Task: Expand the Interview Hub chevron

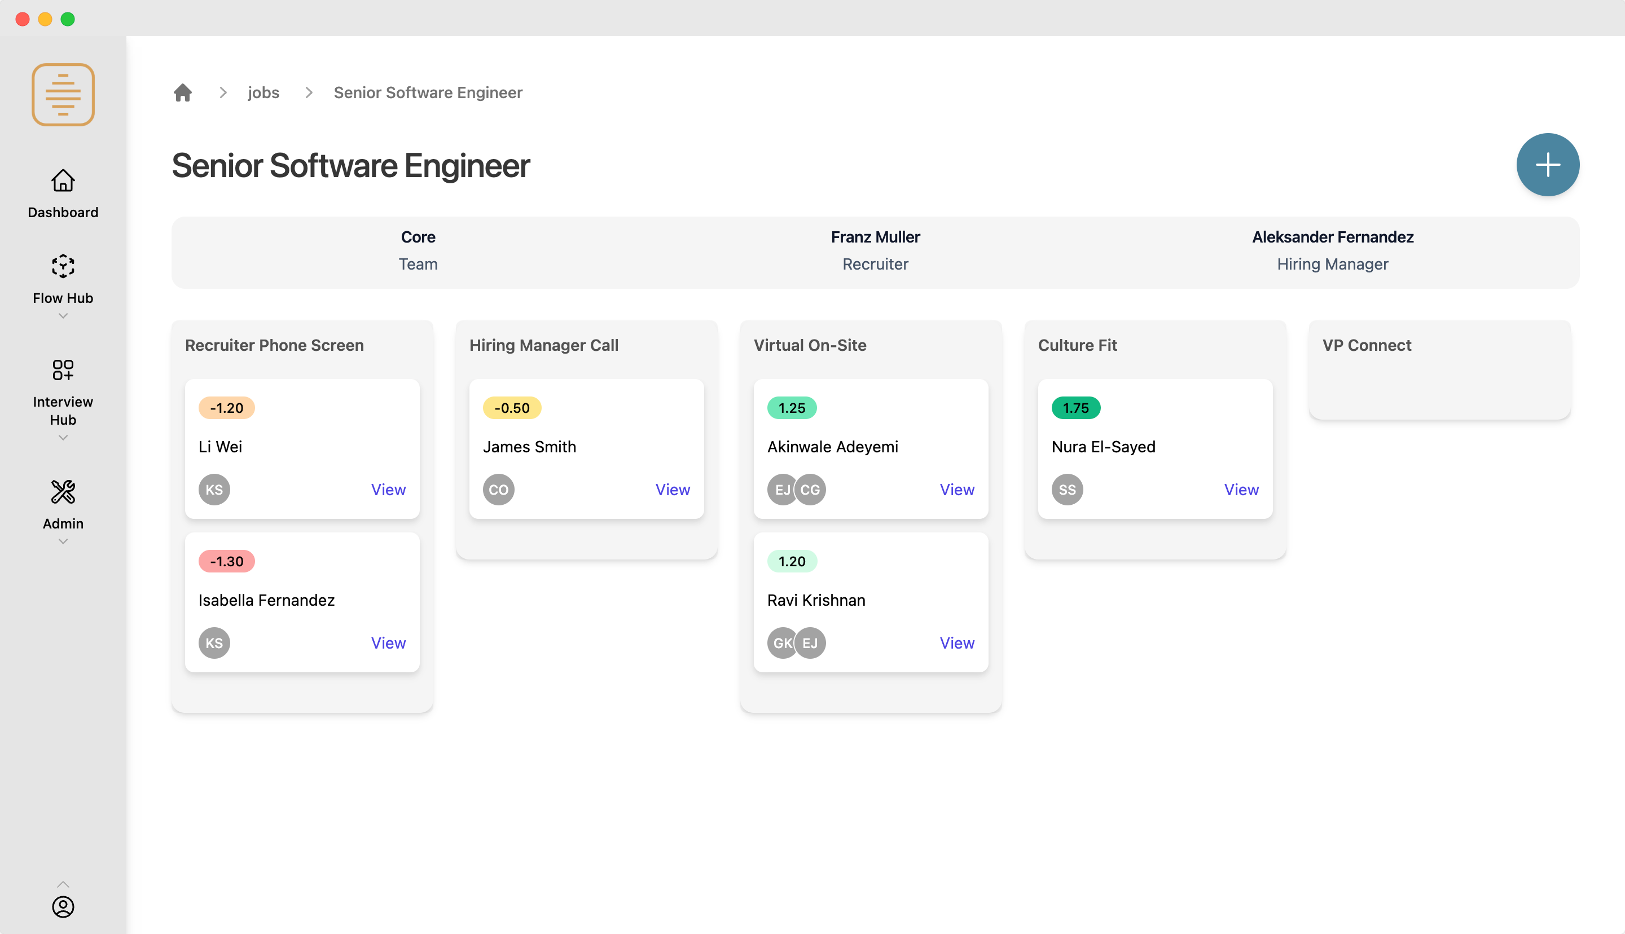Action: tap(63, 438)
